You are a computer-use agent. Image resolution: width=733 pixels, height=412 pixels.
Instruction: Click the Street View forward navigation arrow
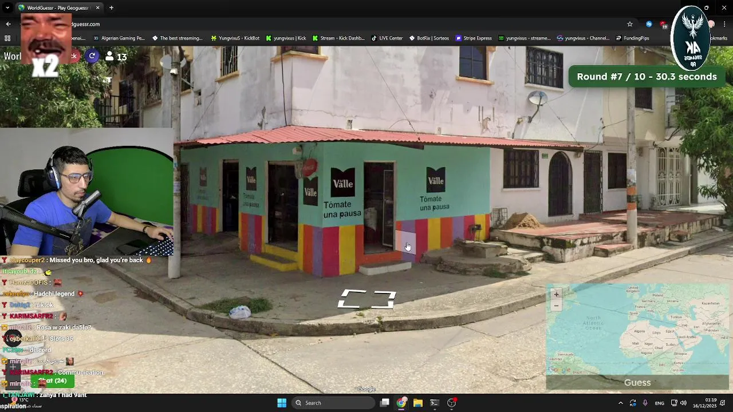pyautogui.click(x=366, y=299)
